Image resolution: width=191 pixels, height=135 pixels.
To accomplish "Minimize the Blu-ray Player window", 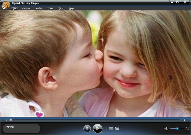I will (172, 2).
